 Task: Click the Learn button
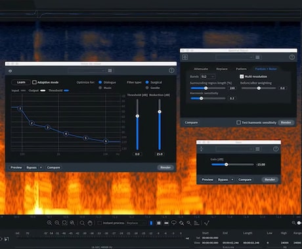21,82
